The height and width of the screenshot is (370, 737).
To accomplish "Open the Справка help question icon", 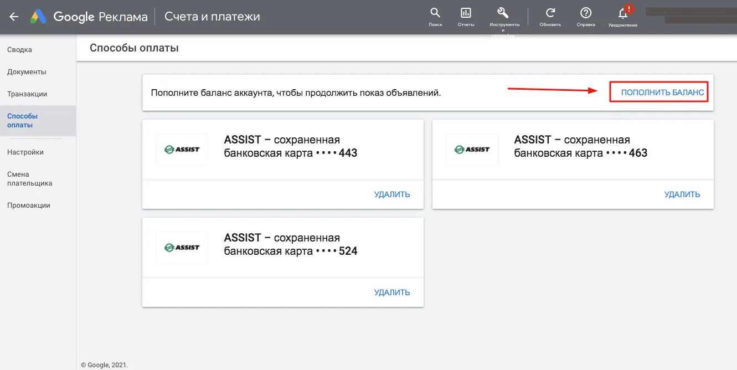I will coord(586,13).
